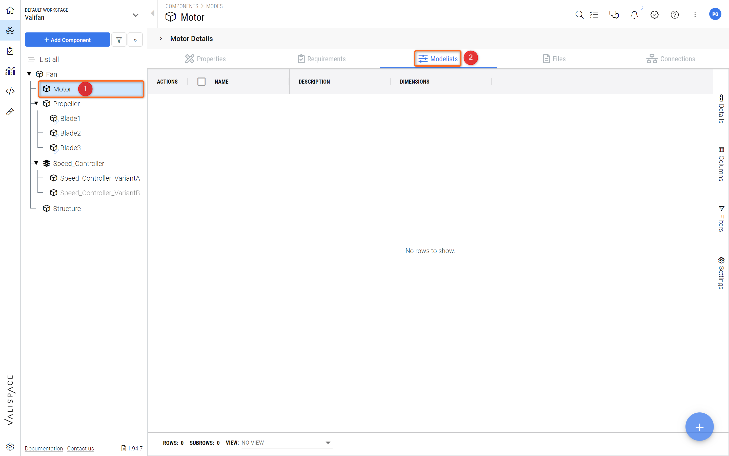The height and width of the screenshot is (456, 729).
Task: Open the analysis chart icon in sidebar
Action: click(x=10, y=71)
